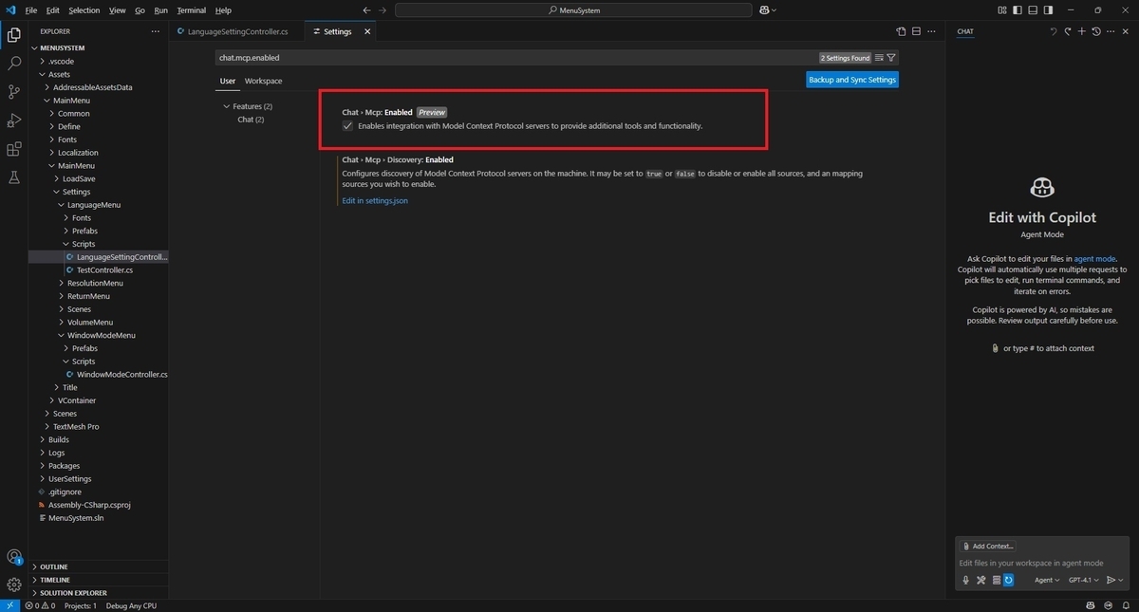The height and width of the screenshot is (612, 1139).
Task: Click Backup and Sync Settings button
Action: pyautogui.click(x=851, y=80)
